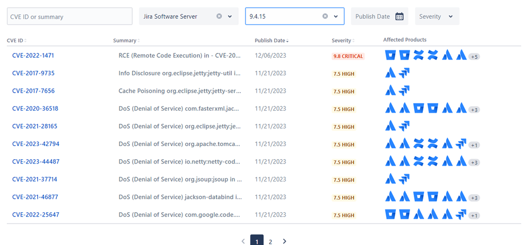Click Jira Software icon in CVE-2021-28165 row

(x=404, y=126)
